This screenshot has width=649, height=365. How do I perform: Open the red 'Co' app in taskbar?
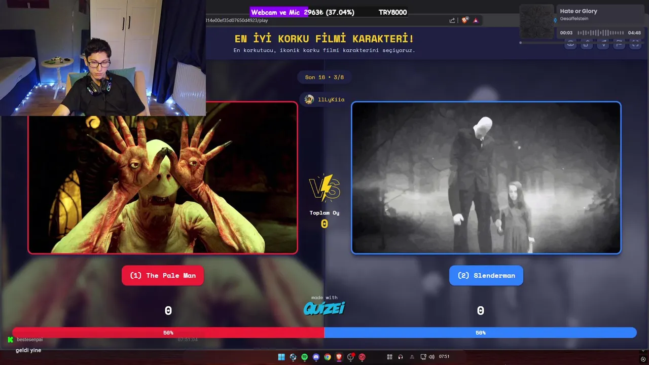[x=362, y=357]
